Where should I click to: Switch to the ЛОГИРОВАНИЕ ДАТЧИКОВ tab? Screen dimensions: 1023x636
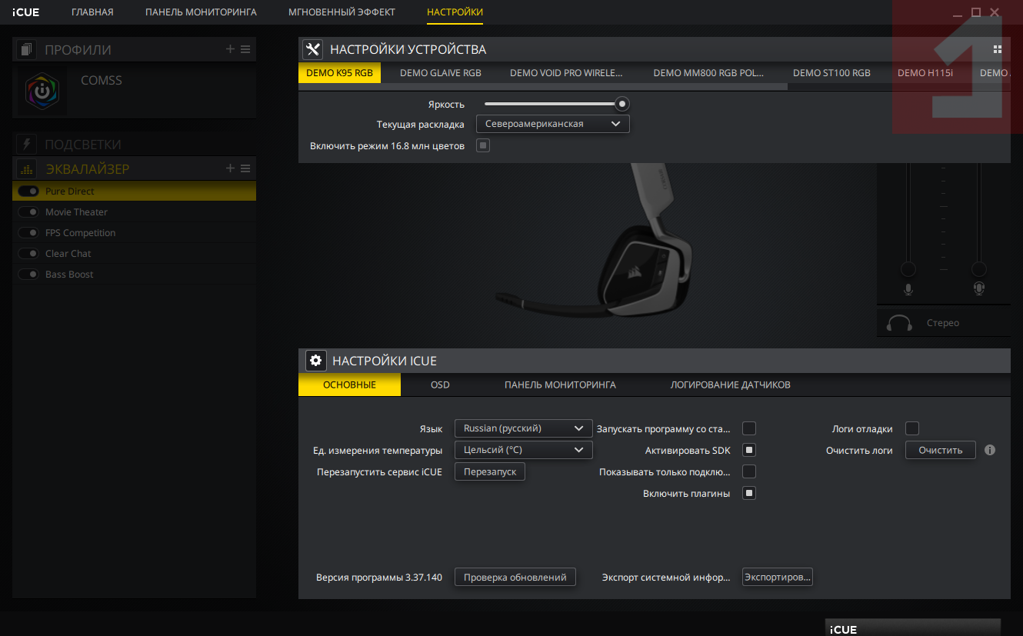[x=731, y=385]
